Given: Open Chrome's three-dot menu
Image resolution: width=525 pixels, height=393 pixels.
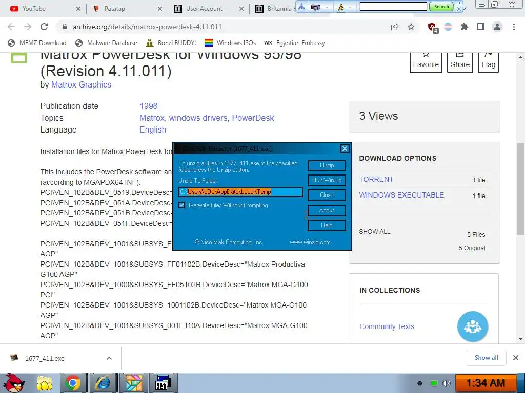Looking at the screenshot, I should (x=514, y=27).
